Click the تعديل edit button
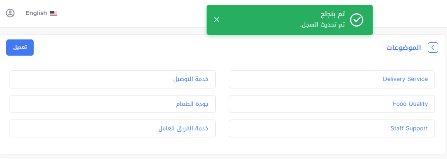The height and width of the screenshot is (159, 447). [x=20, y=48]
